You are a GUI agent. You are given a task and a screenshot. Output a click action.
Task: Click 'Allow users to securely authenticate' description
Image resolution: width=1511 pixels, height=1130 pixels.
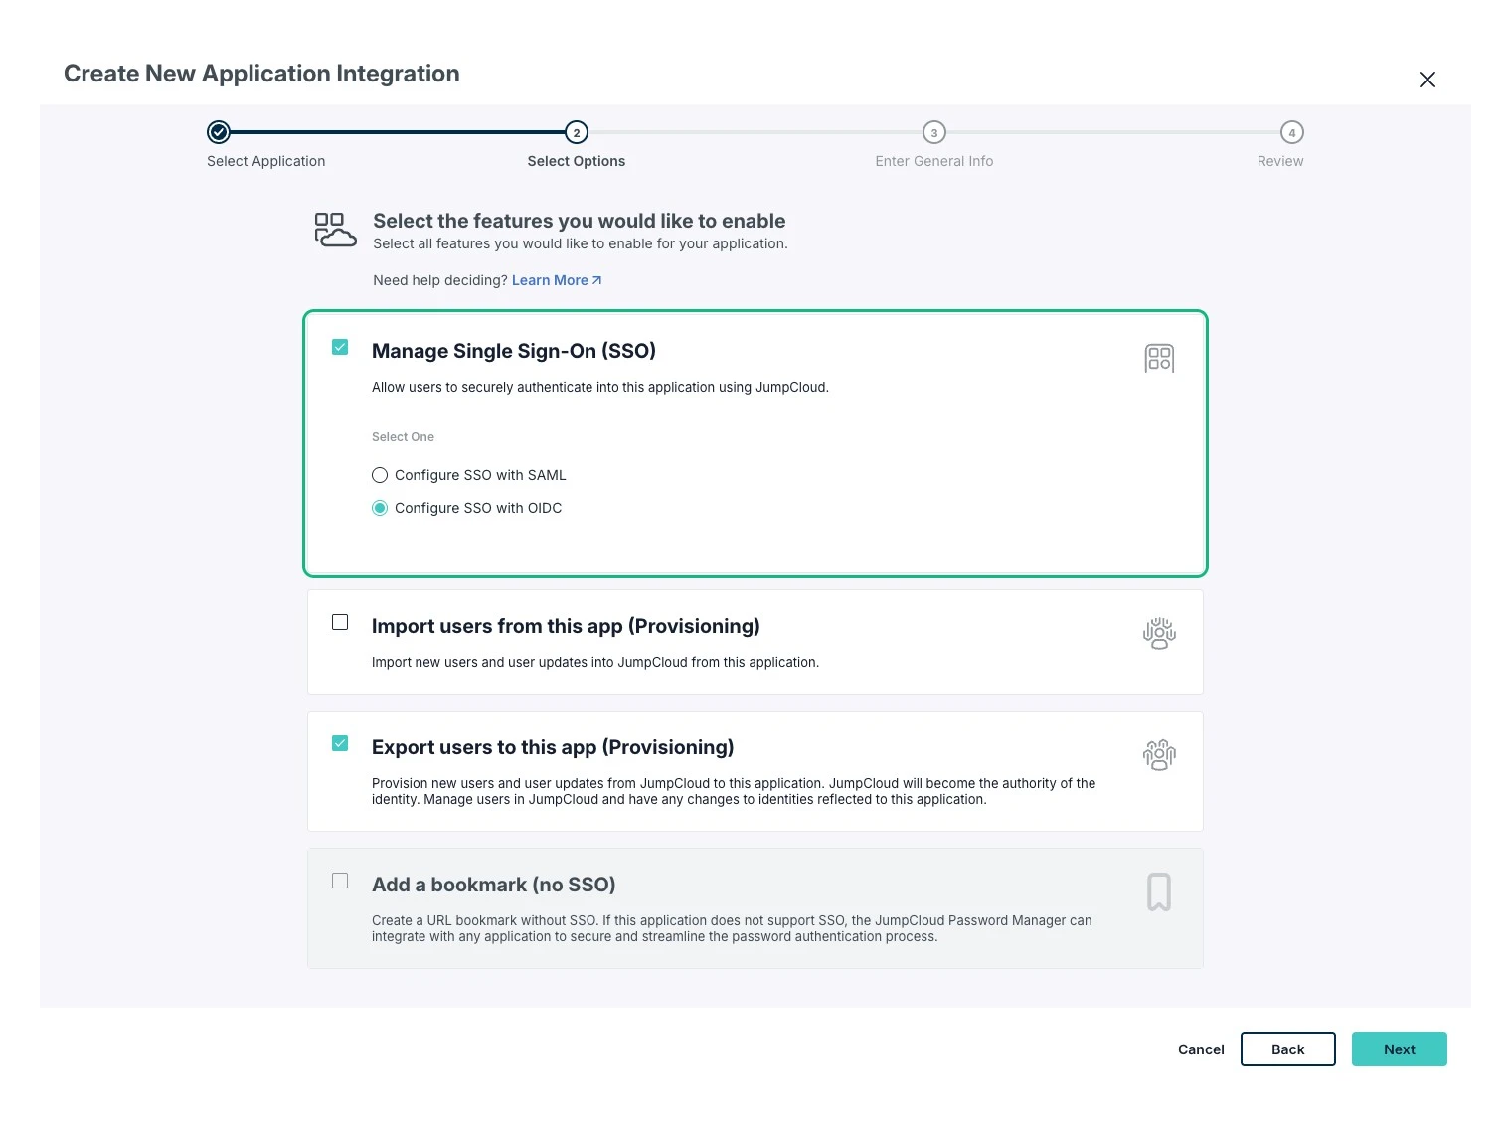[x=600, y=387]
